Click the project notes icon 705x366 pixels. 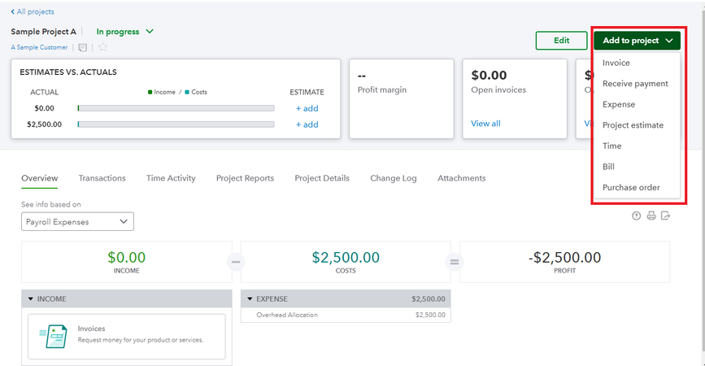[x=83, y=47]
